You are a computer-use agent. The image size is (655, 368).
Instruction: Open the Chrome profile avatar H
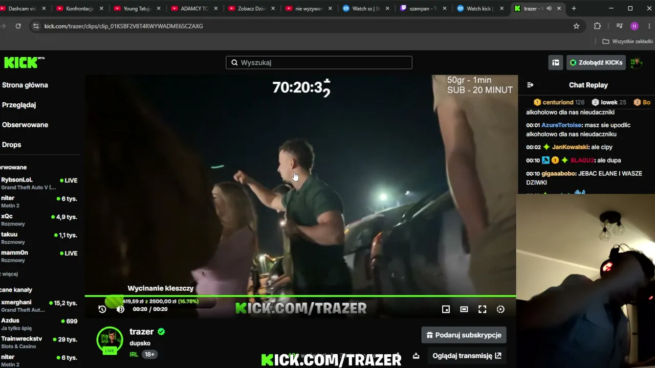click(635, 26)
